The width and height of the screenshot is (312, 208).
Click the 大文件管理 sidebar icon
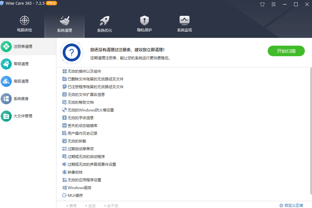(7, 116)
